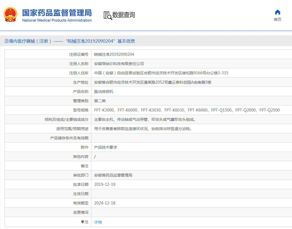The image size is (292, 229).
Task: Click approval date 2019-12-19
Action: point(105,184)
